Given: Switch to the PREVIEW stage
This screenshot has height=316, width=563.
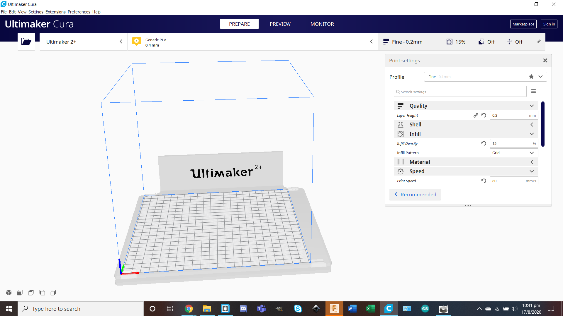Looking at the screenshot, I should click(280, 24).
